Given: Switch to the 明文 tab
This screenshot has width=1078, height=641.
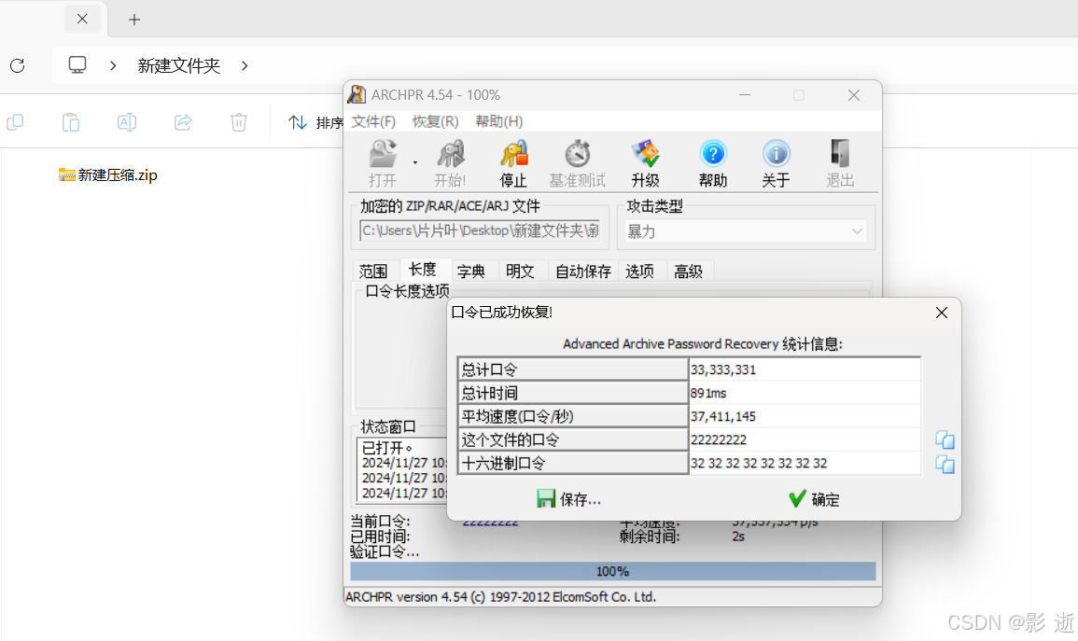Looking at the screenshot, I should 520,272.
